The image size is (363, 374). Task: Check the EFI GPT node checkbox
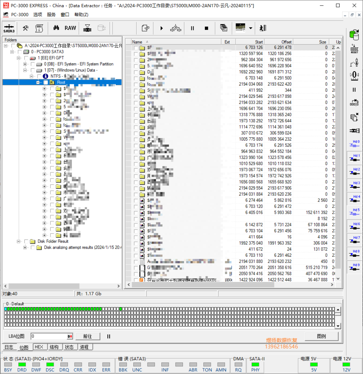pyautogui.click(x=26, y=58)
